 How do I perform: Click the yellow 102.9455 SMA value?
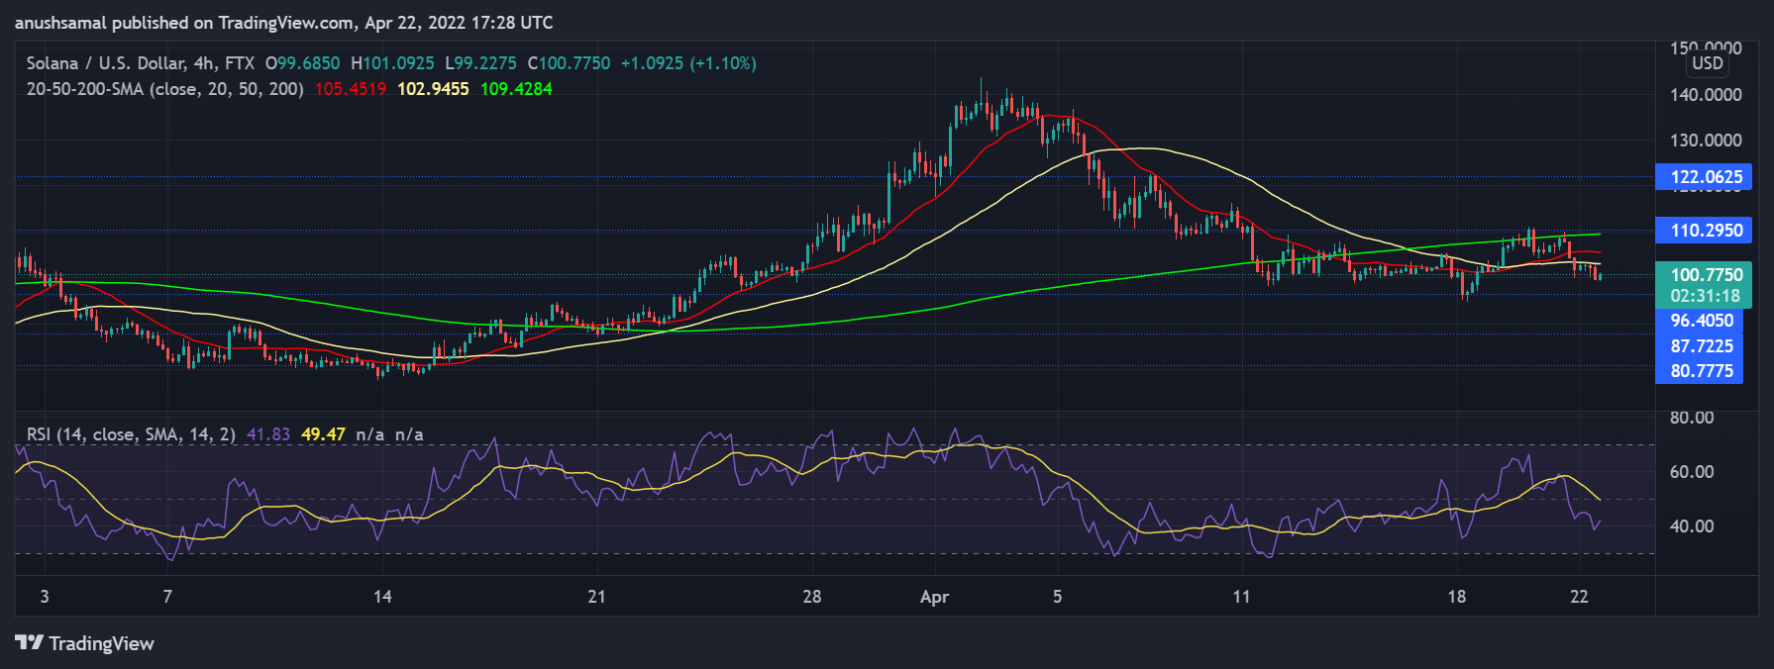(x=433, y=89)
